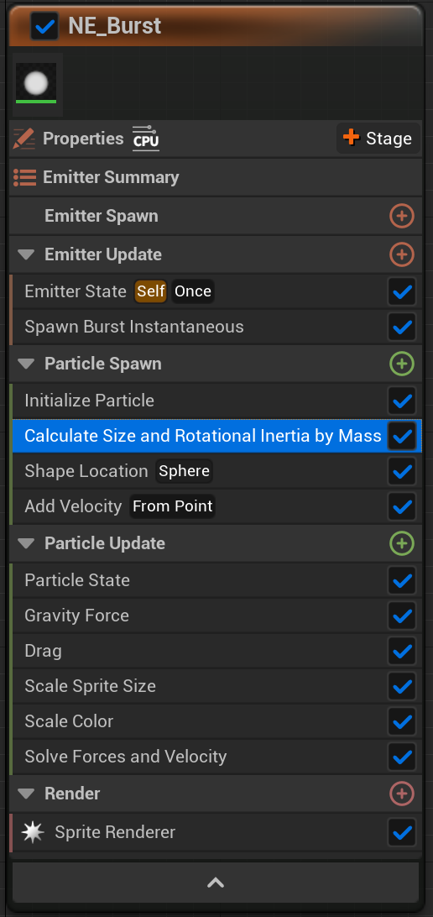
Task: Add a renderer with the Render plus icon
Action: pyautogui.click(x=401, y=794)
